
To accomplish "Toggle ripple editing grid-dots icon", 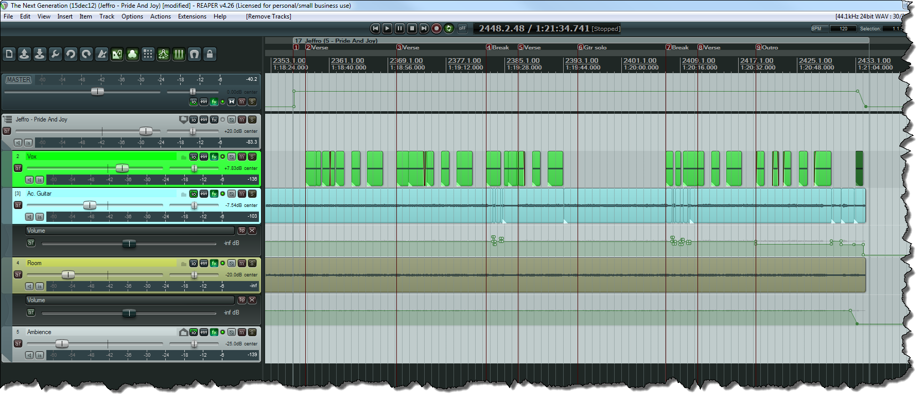I will coord(148,54).
